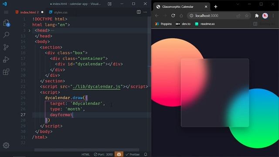Click the Copilot icon in the status bar
This screenshot has width=279, height=157.
click(119, 154)
